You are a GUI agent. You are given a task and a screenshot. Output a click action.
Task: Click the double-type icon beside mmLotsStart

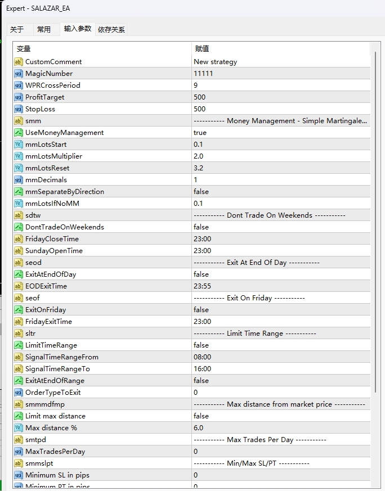pyautogui.click(x=19, y=145)
